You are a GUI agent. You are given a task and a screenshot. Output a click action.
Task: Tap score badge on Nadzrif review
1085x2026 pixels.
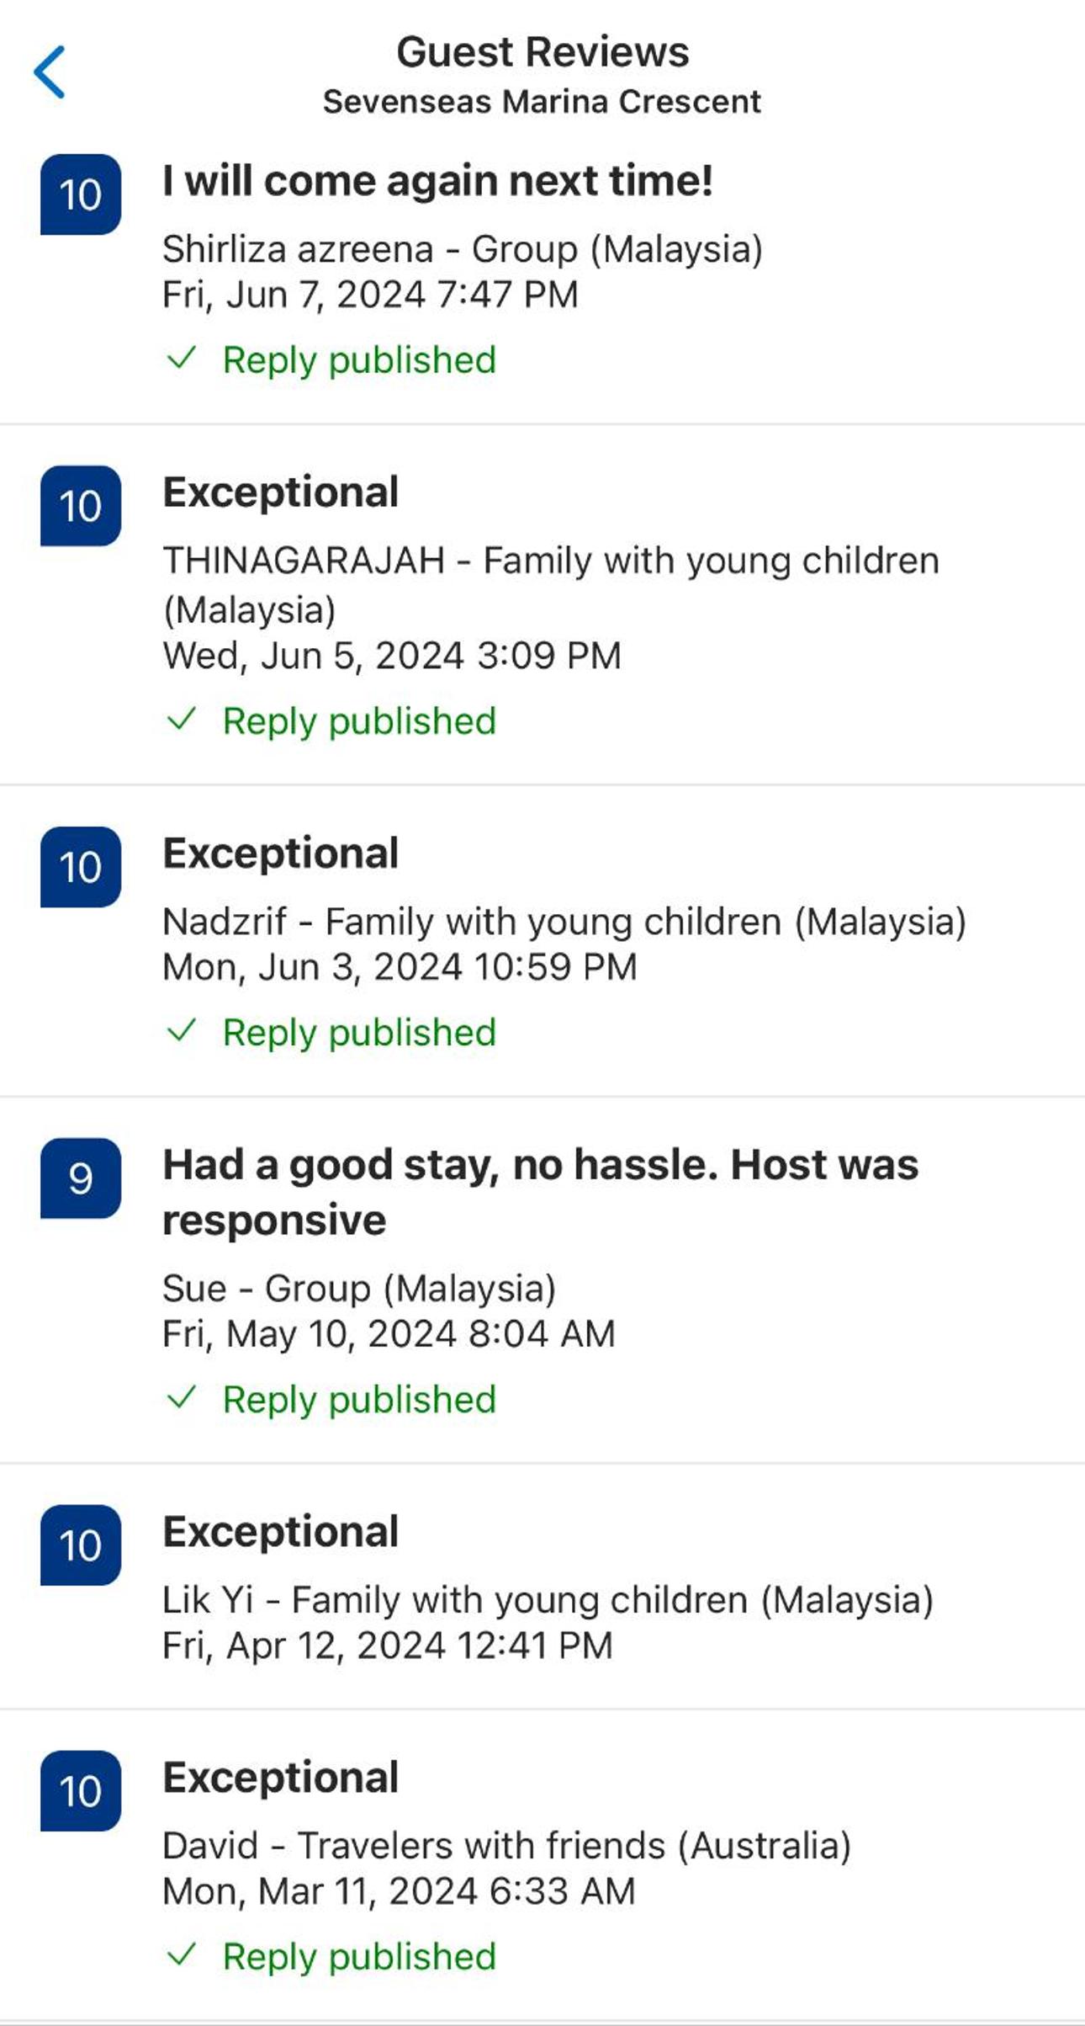pos(81,867)
